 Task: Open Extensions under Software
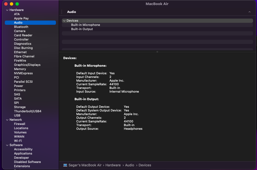22,166
